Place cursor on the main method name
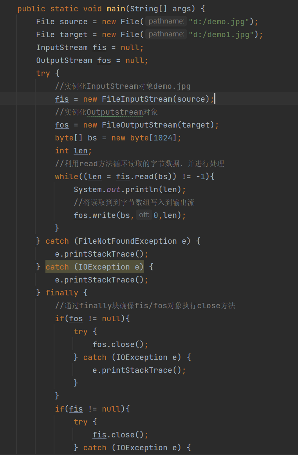 pos(116,9)
